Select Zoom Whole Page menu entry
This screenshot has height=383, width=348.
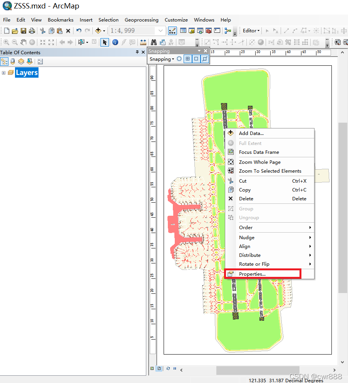[x=260, y=162]
